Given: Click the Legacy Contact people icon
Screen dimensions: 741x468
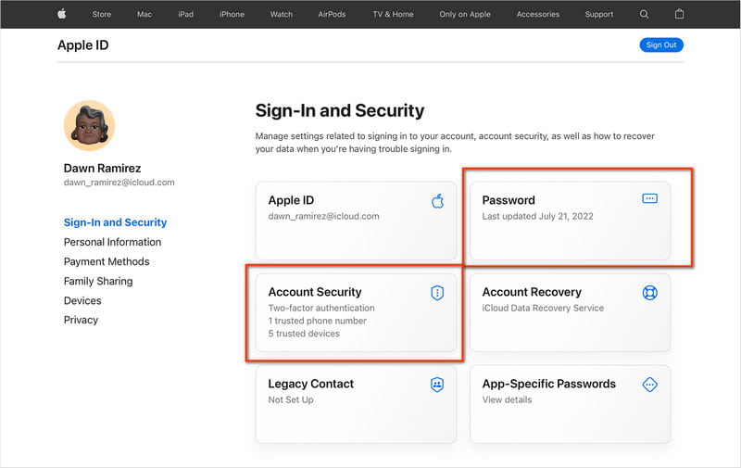Looking at the screenshot, I should tap(437, 385).
